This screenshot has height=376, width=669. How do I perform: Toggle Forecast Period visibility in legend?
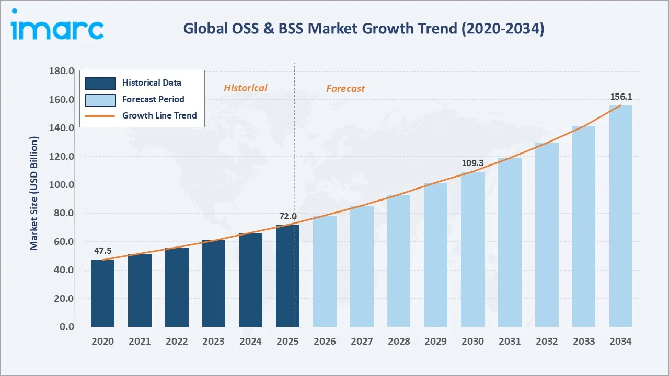(153, 99)
